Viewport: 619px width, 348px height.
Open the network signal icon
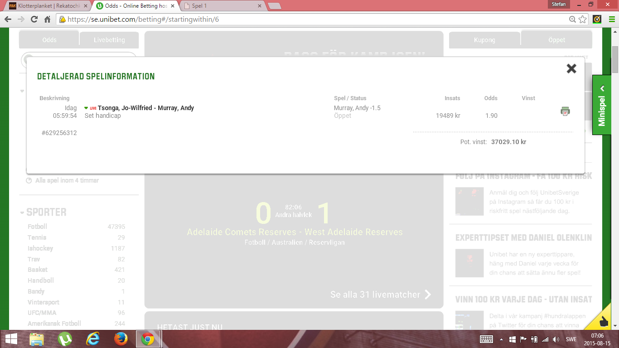[545, 339]
